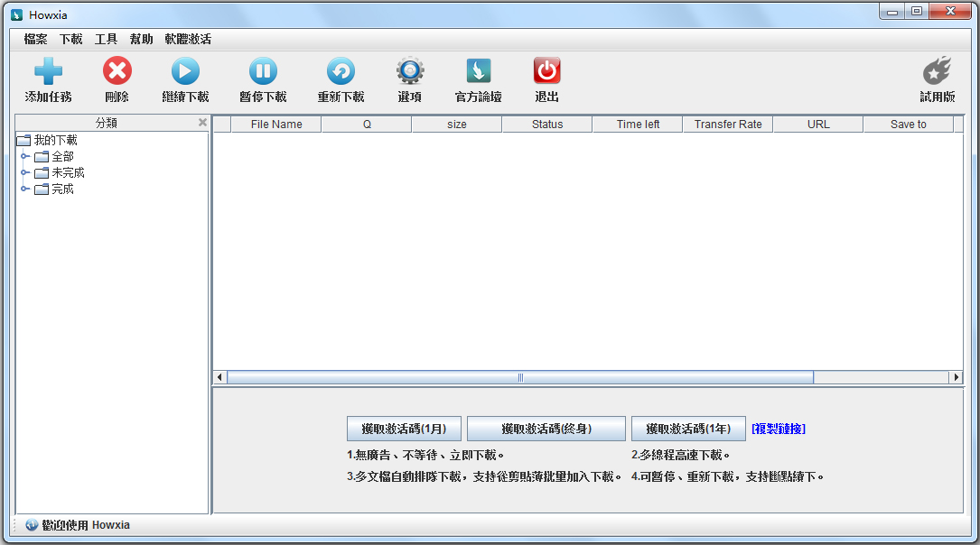Click the 重新下載 restart icon
The width and height of the screenshot is (980, 545).
click(341, 71)
